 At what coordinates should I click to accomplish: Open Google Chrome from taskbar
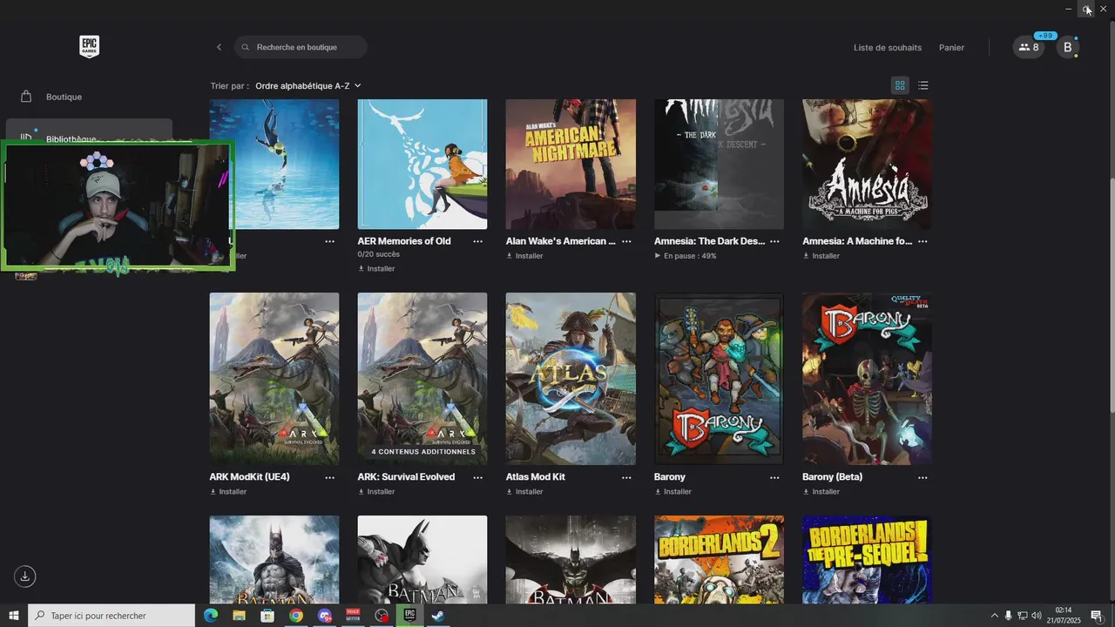coord(296,616)
